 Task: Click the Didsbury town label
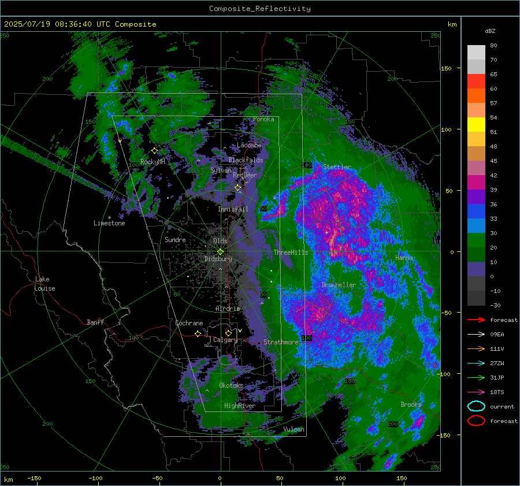218,259
